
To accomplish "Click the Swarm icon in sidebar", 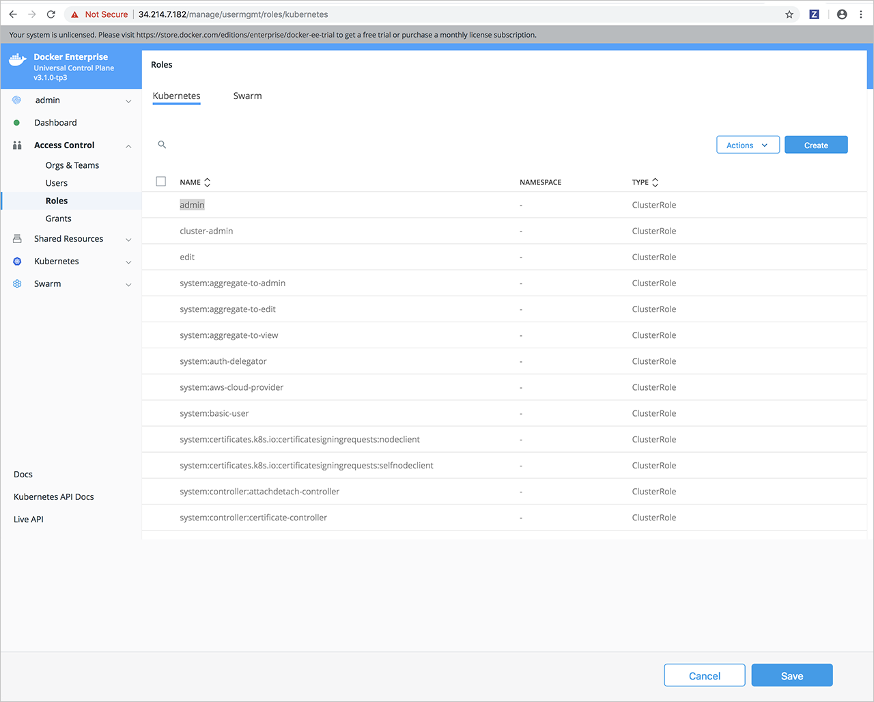I will [x=17, y=284].
